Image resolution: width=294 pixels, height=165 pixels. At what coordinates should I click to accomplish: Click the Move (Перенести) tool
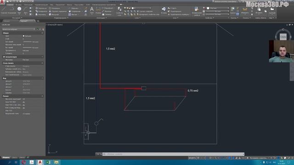point(41,8)
